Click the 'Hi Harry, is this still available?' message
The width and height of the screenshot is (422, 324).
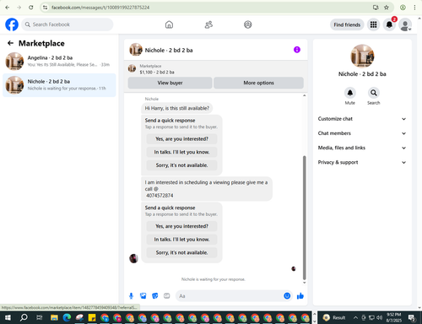177,108
